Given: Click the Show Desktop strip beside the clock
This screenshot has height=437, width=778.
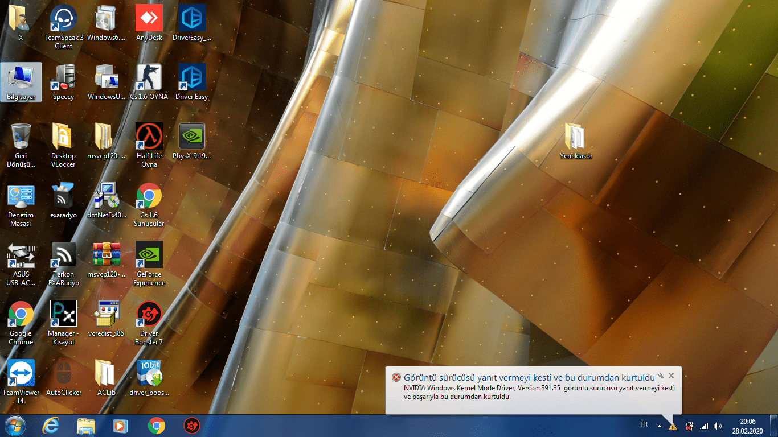Looking at the screenshot, I should (773, 426).
